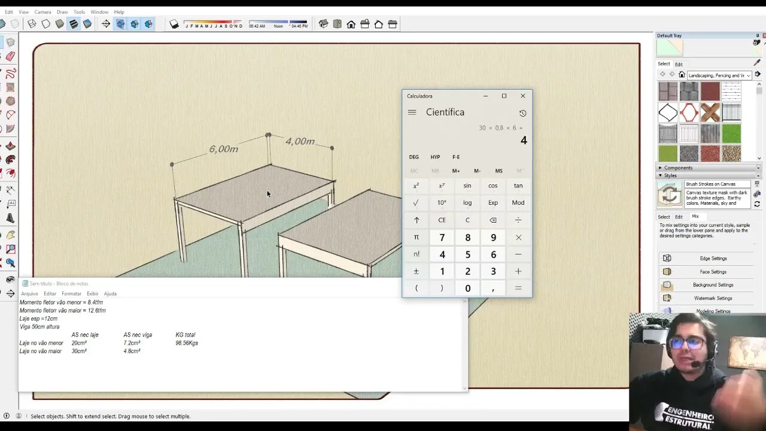Select the Push/Pull tool

10,146
